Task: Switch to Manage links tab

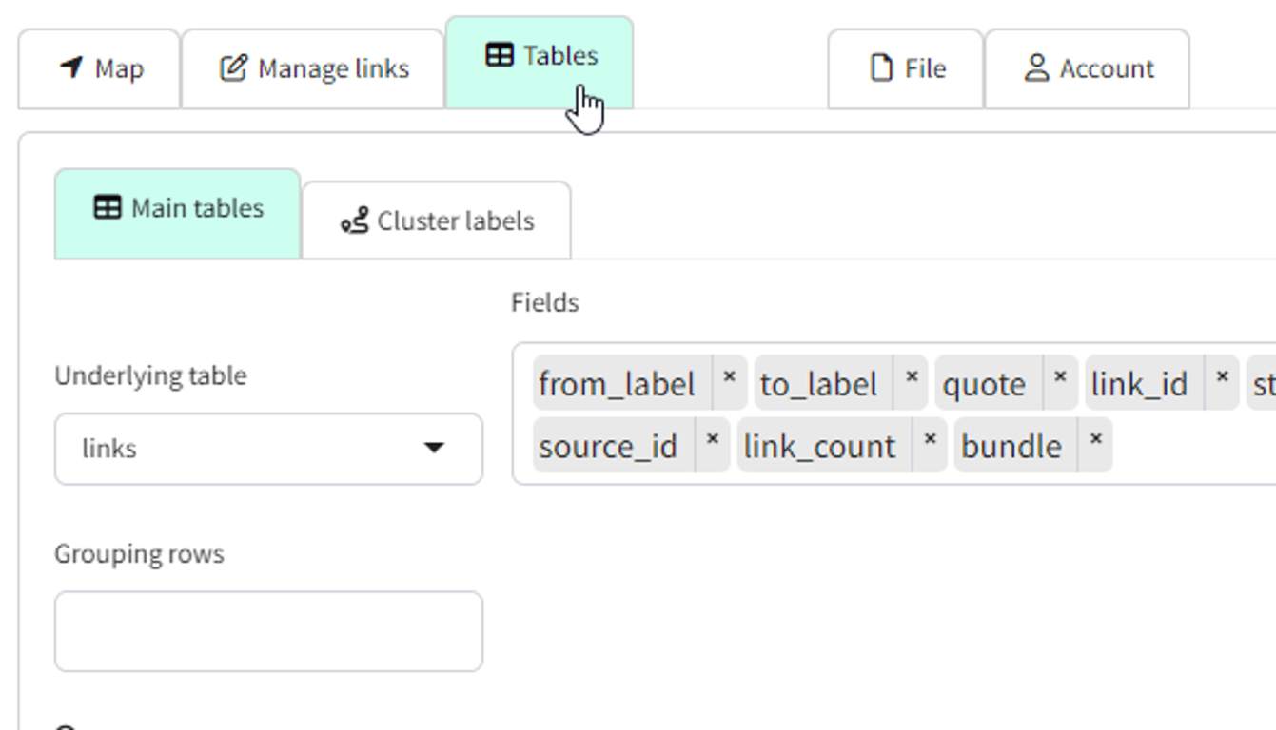Action: [x=313, y=69]
